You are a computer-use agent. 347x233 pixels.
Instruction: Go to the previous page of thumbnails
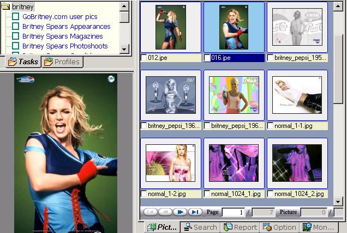pos(165,212)
